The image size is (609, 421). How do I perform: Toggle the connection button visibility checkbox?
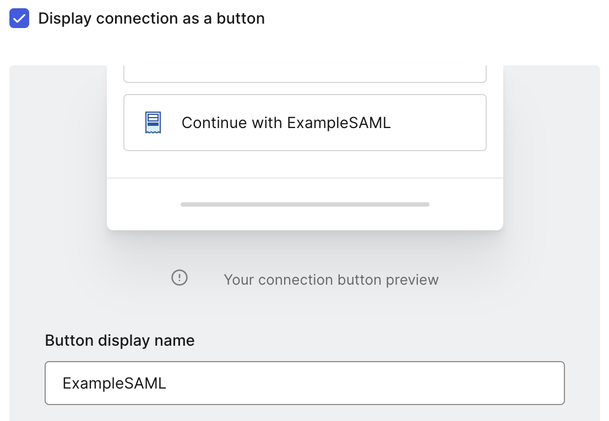pyautogui.click(x=19, y=18)
